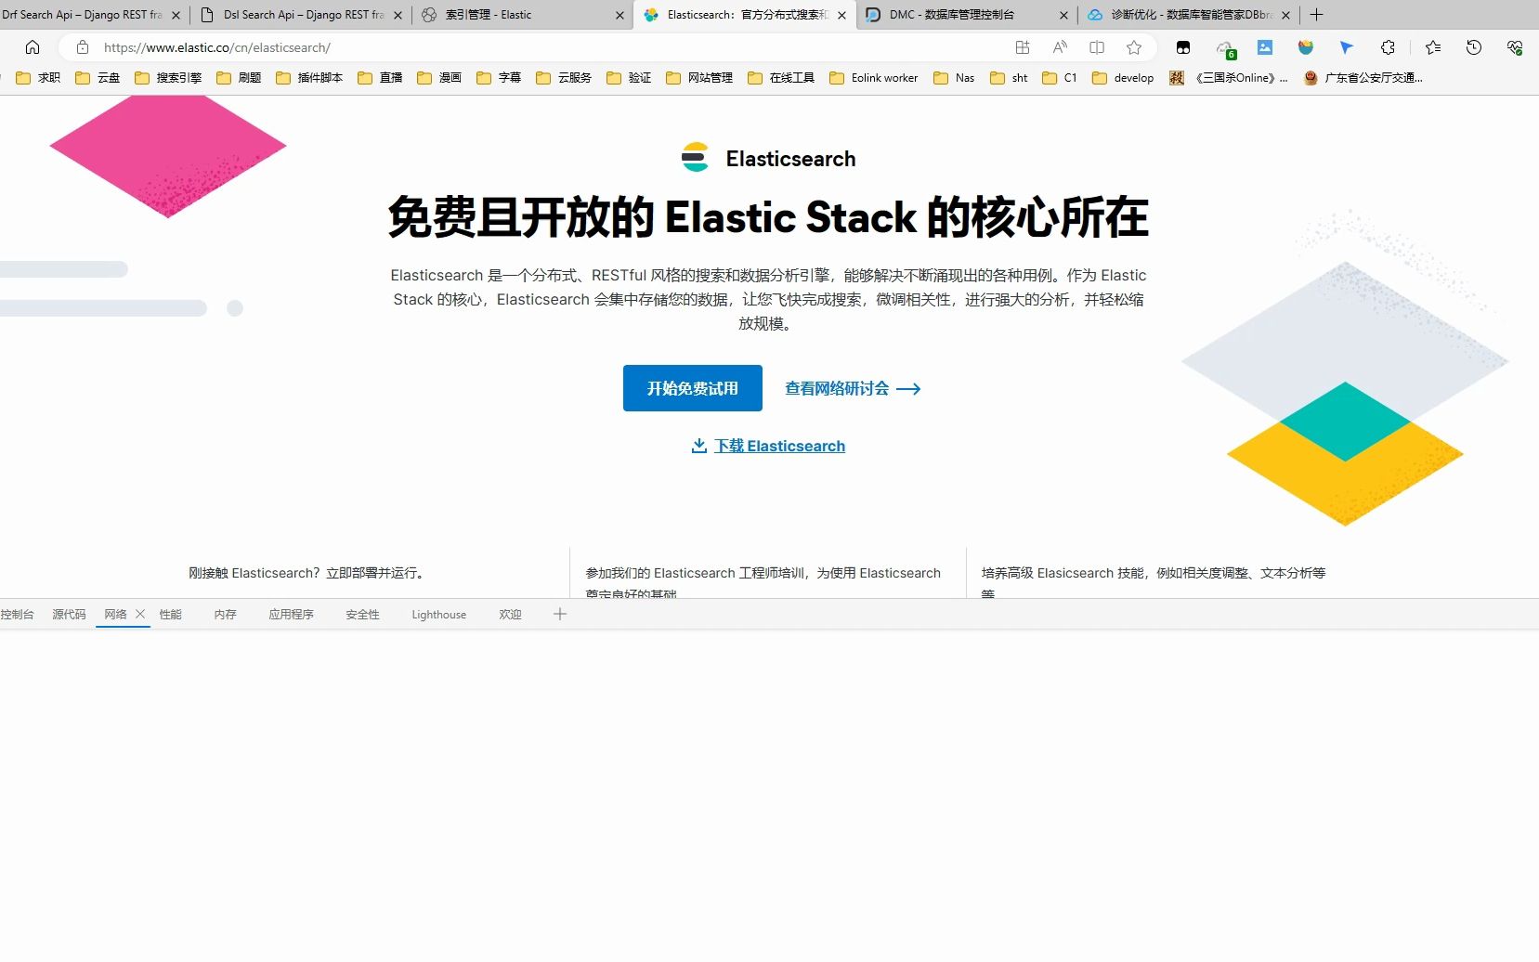The height and width of the screenshot is (962, 1539).
Task: Open 搜索引擎 bookmarks folder
Action: click(168, 78)
